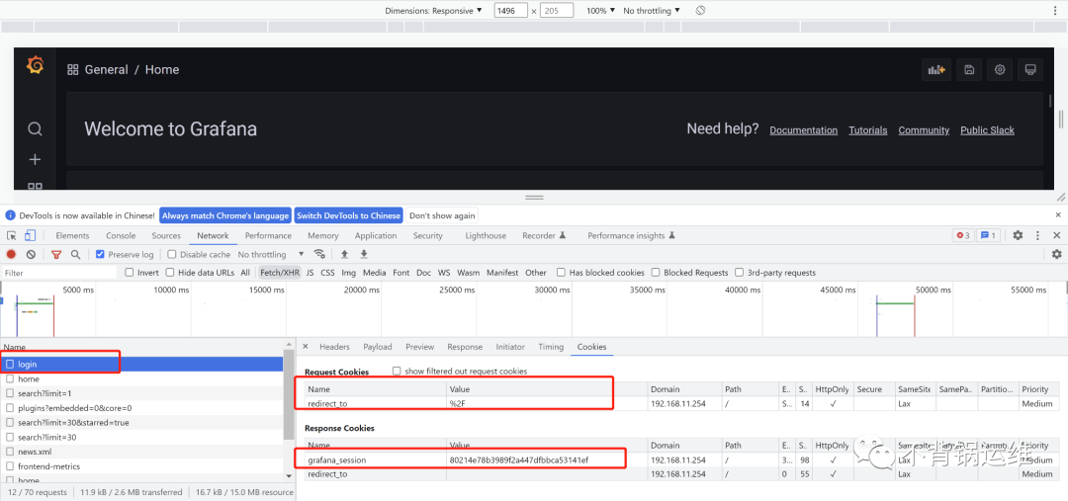Open Network panel No throttling dropdown
Screen dimensions: 1068x501
(x=270, y=254)
